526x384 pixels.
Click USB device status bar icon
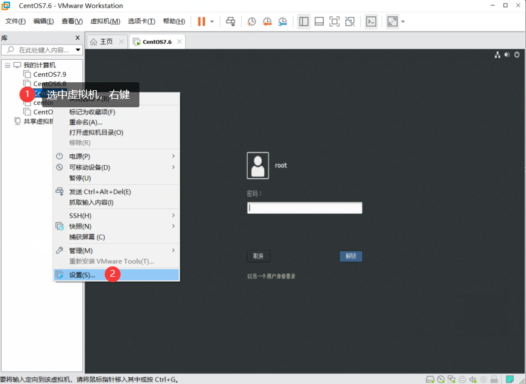[494, 379]
